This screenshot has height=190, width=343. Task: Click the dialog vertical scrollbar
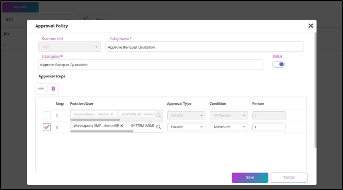pos(315,90)
